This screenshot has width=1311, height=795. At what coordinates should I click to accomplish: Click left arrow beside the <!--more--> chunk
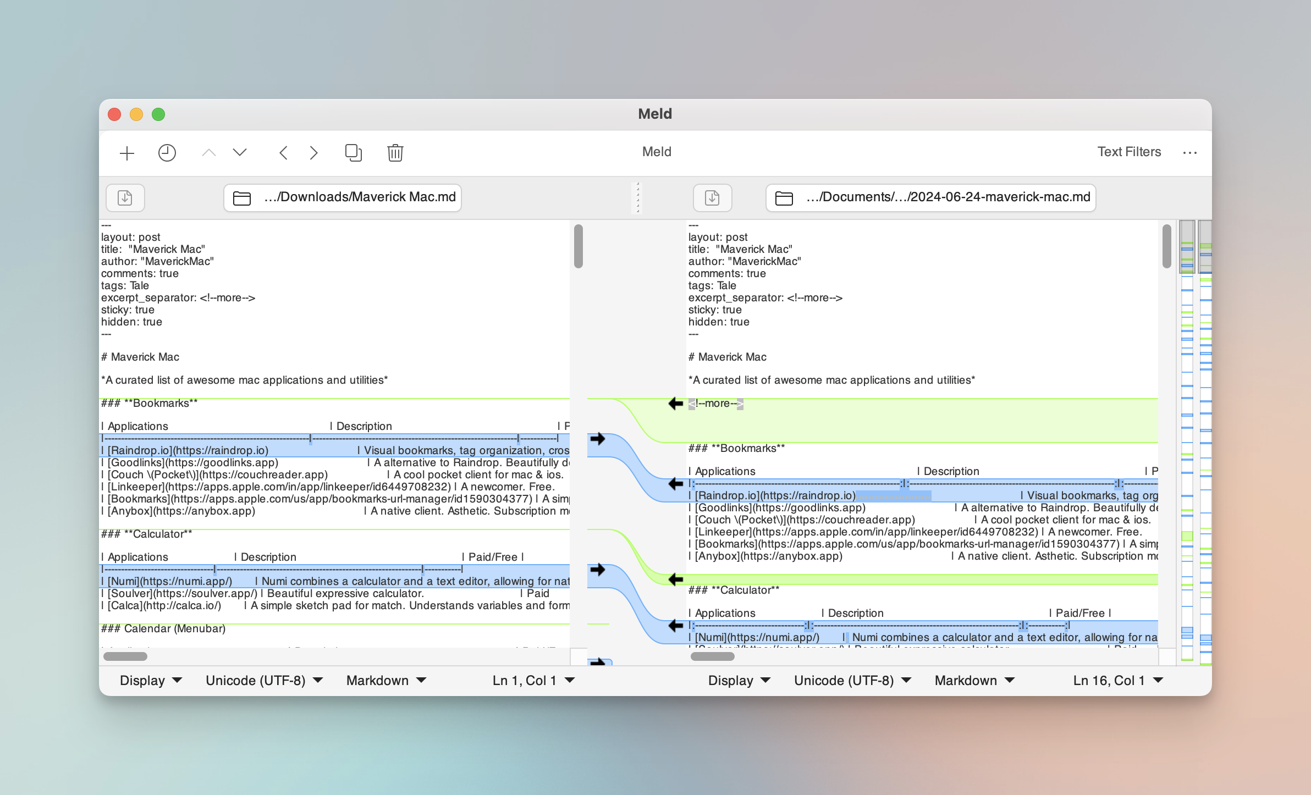point(675,404)
